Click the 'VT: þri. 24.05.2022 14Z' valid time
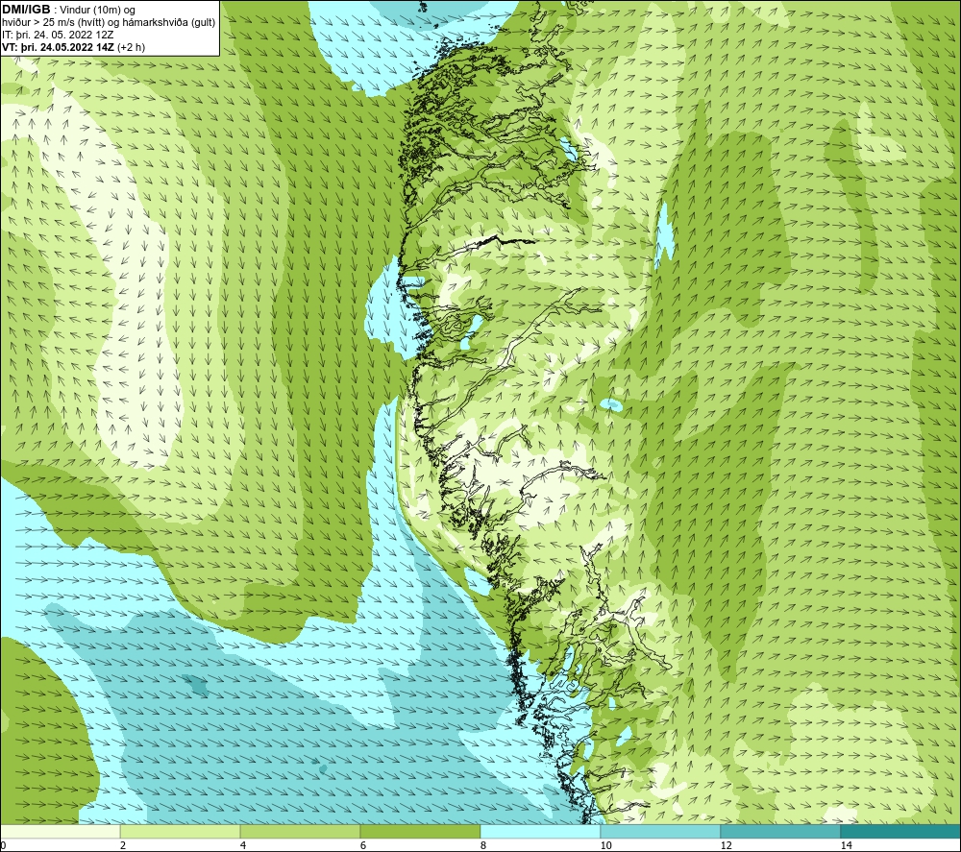 tap(58, 47)
